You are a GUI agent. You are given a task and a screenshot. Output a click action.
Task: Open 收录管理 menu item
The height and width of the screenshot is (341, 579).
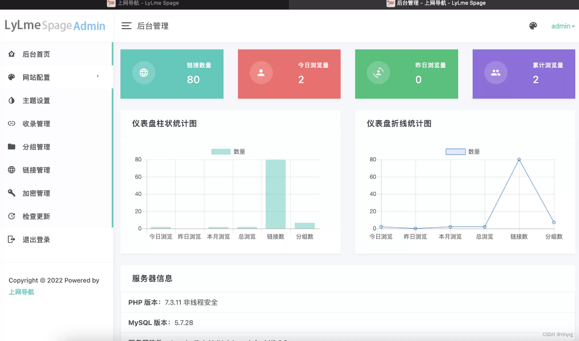pyautogui.click(x=56, y=124)
